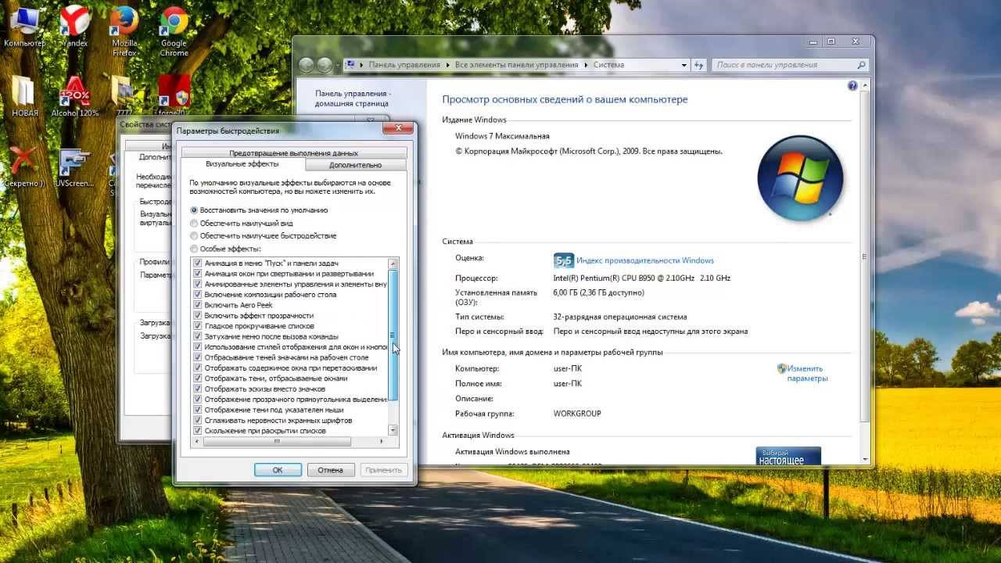Viewport: 1001px width, 563px height.
Task: Click the Back arrow in Control Panel
Action: [307, 66]
